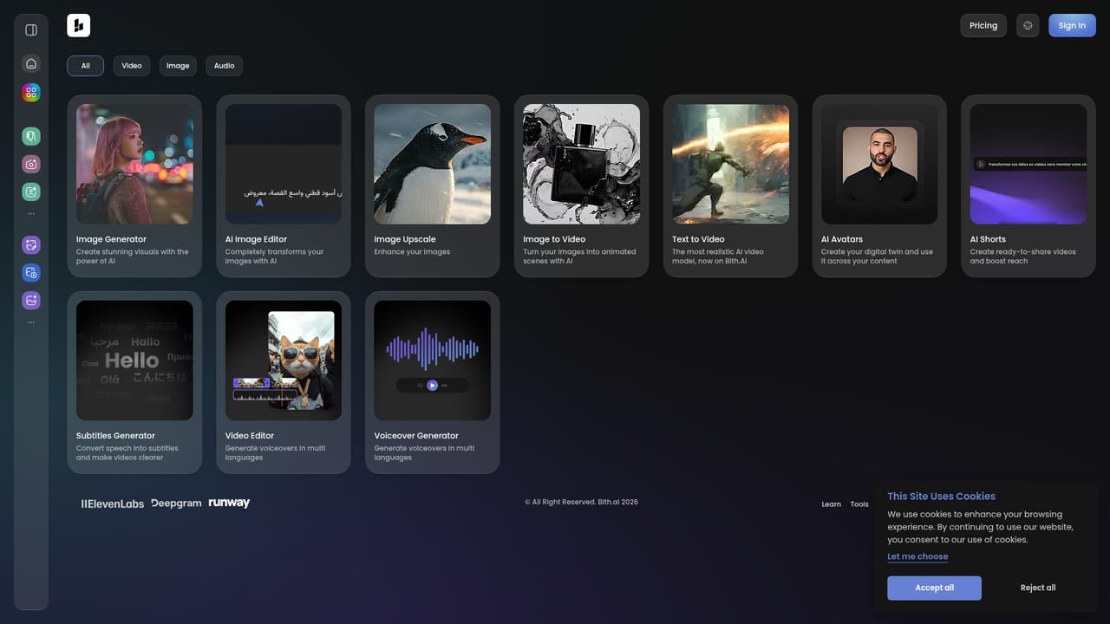1110x624 pixels.
Task: Click the theme icon beside Pricing
Action: click(1028, 25)
